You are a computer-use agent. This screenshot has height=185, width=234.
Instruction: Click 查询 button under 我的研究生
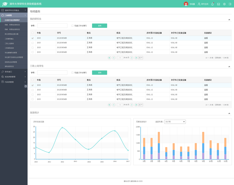99,26
